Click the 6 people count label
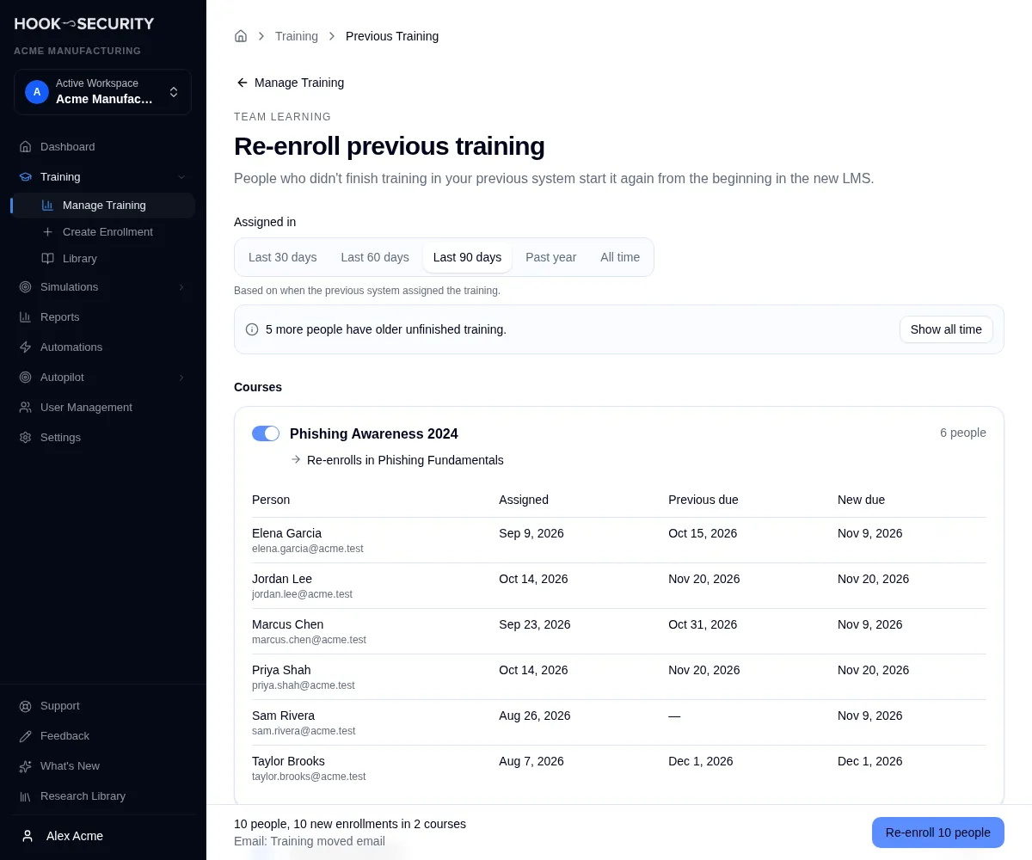The image size is (1032, 860). [963, 433]
